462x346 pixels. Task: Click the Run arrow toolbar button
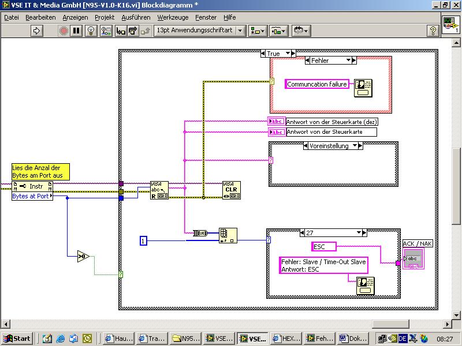pos(36,31)
